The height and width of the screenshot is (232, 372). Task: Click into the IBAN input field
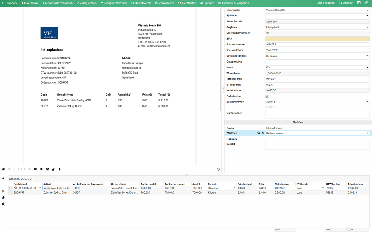317,39
